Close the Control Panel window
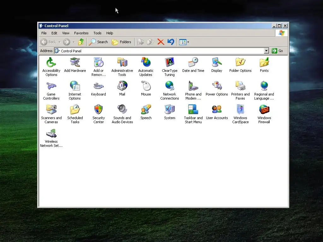Screen dimensions: 323x242 pos(285,26)
